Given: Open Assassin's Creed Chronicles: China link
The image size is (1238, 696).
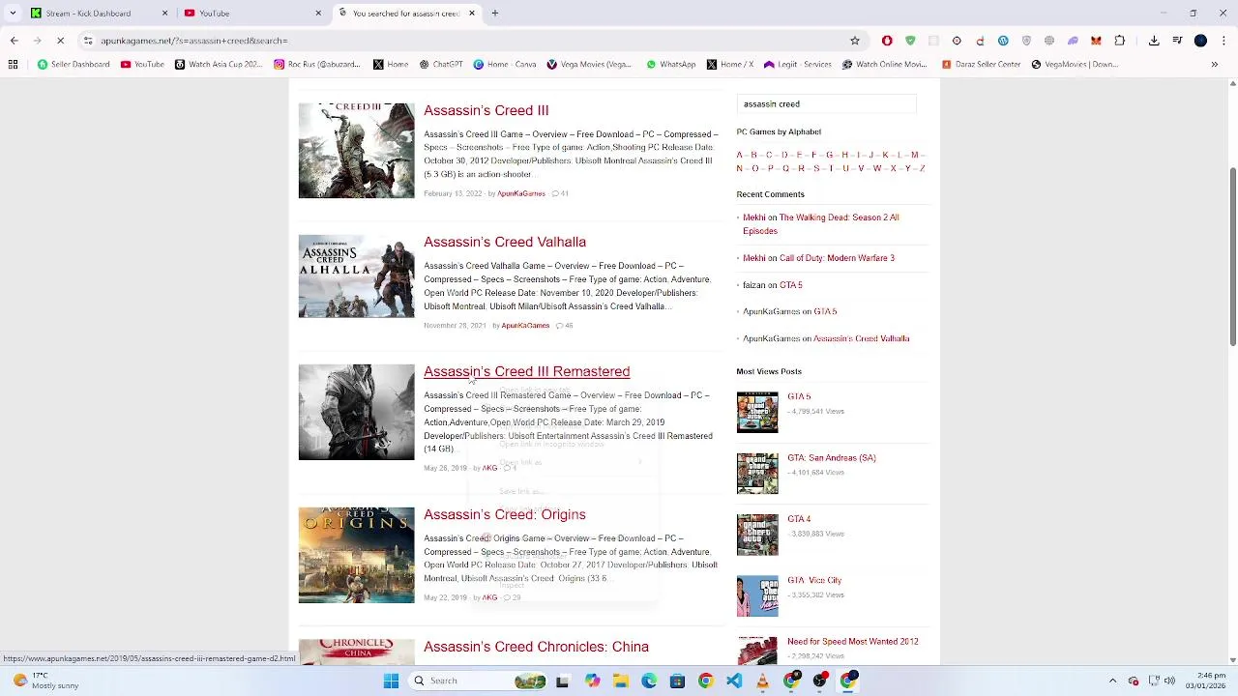Looking at the screenshot, I should coord(536,648).
